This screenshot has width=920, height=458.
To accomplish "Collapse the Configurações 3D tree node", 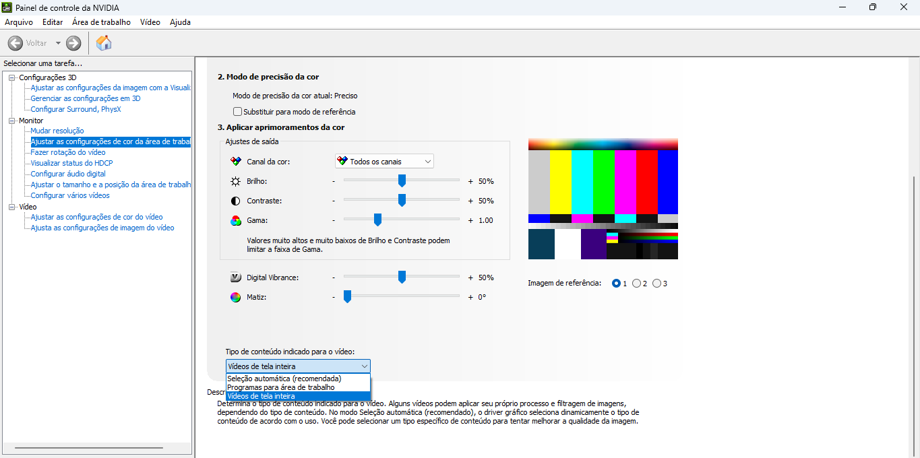I will point(11,77).
